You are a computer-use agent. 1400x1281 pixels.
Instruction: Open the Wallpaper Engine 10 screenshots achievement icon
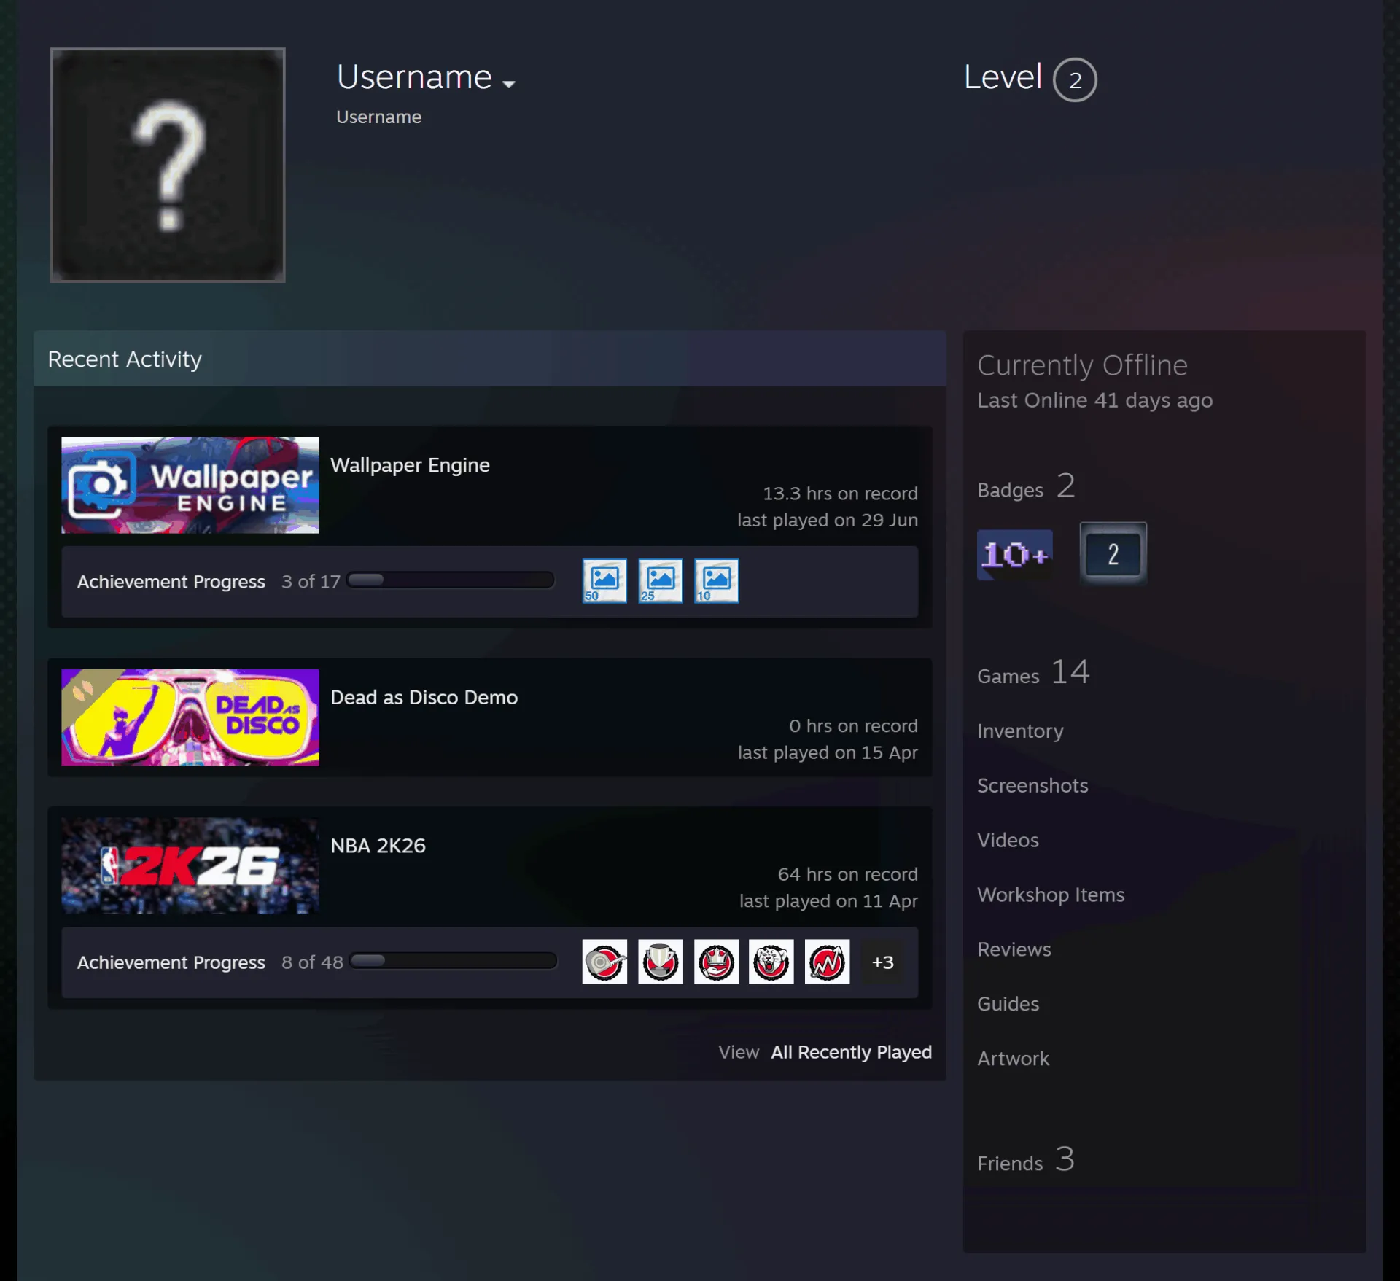pos(716,581)
